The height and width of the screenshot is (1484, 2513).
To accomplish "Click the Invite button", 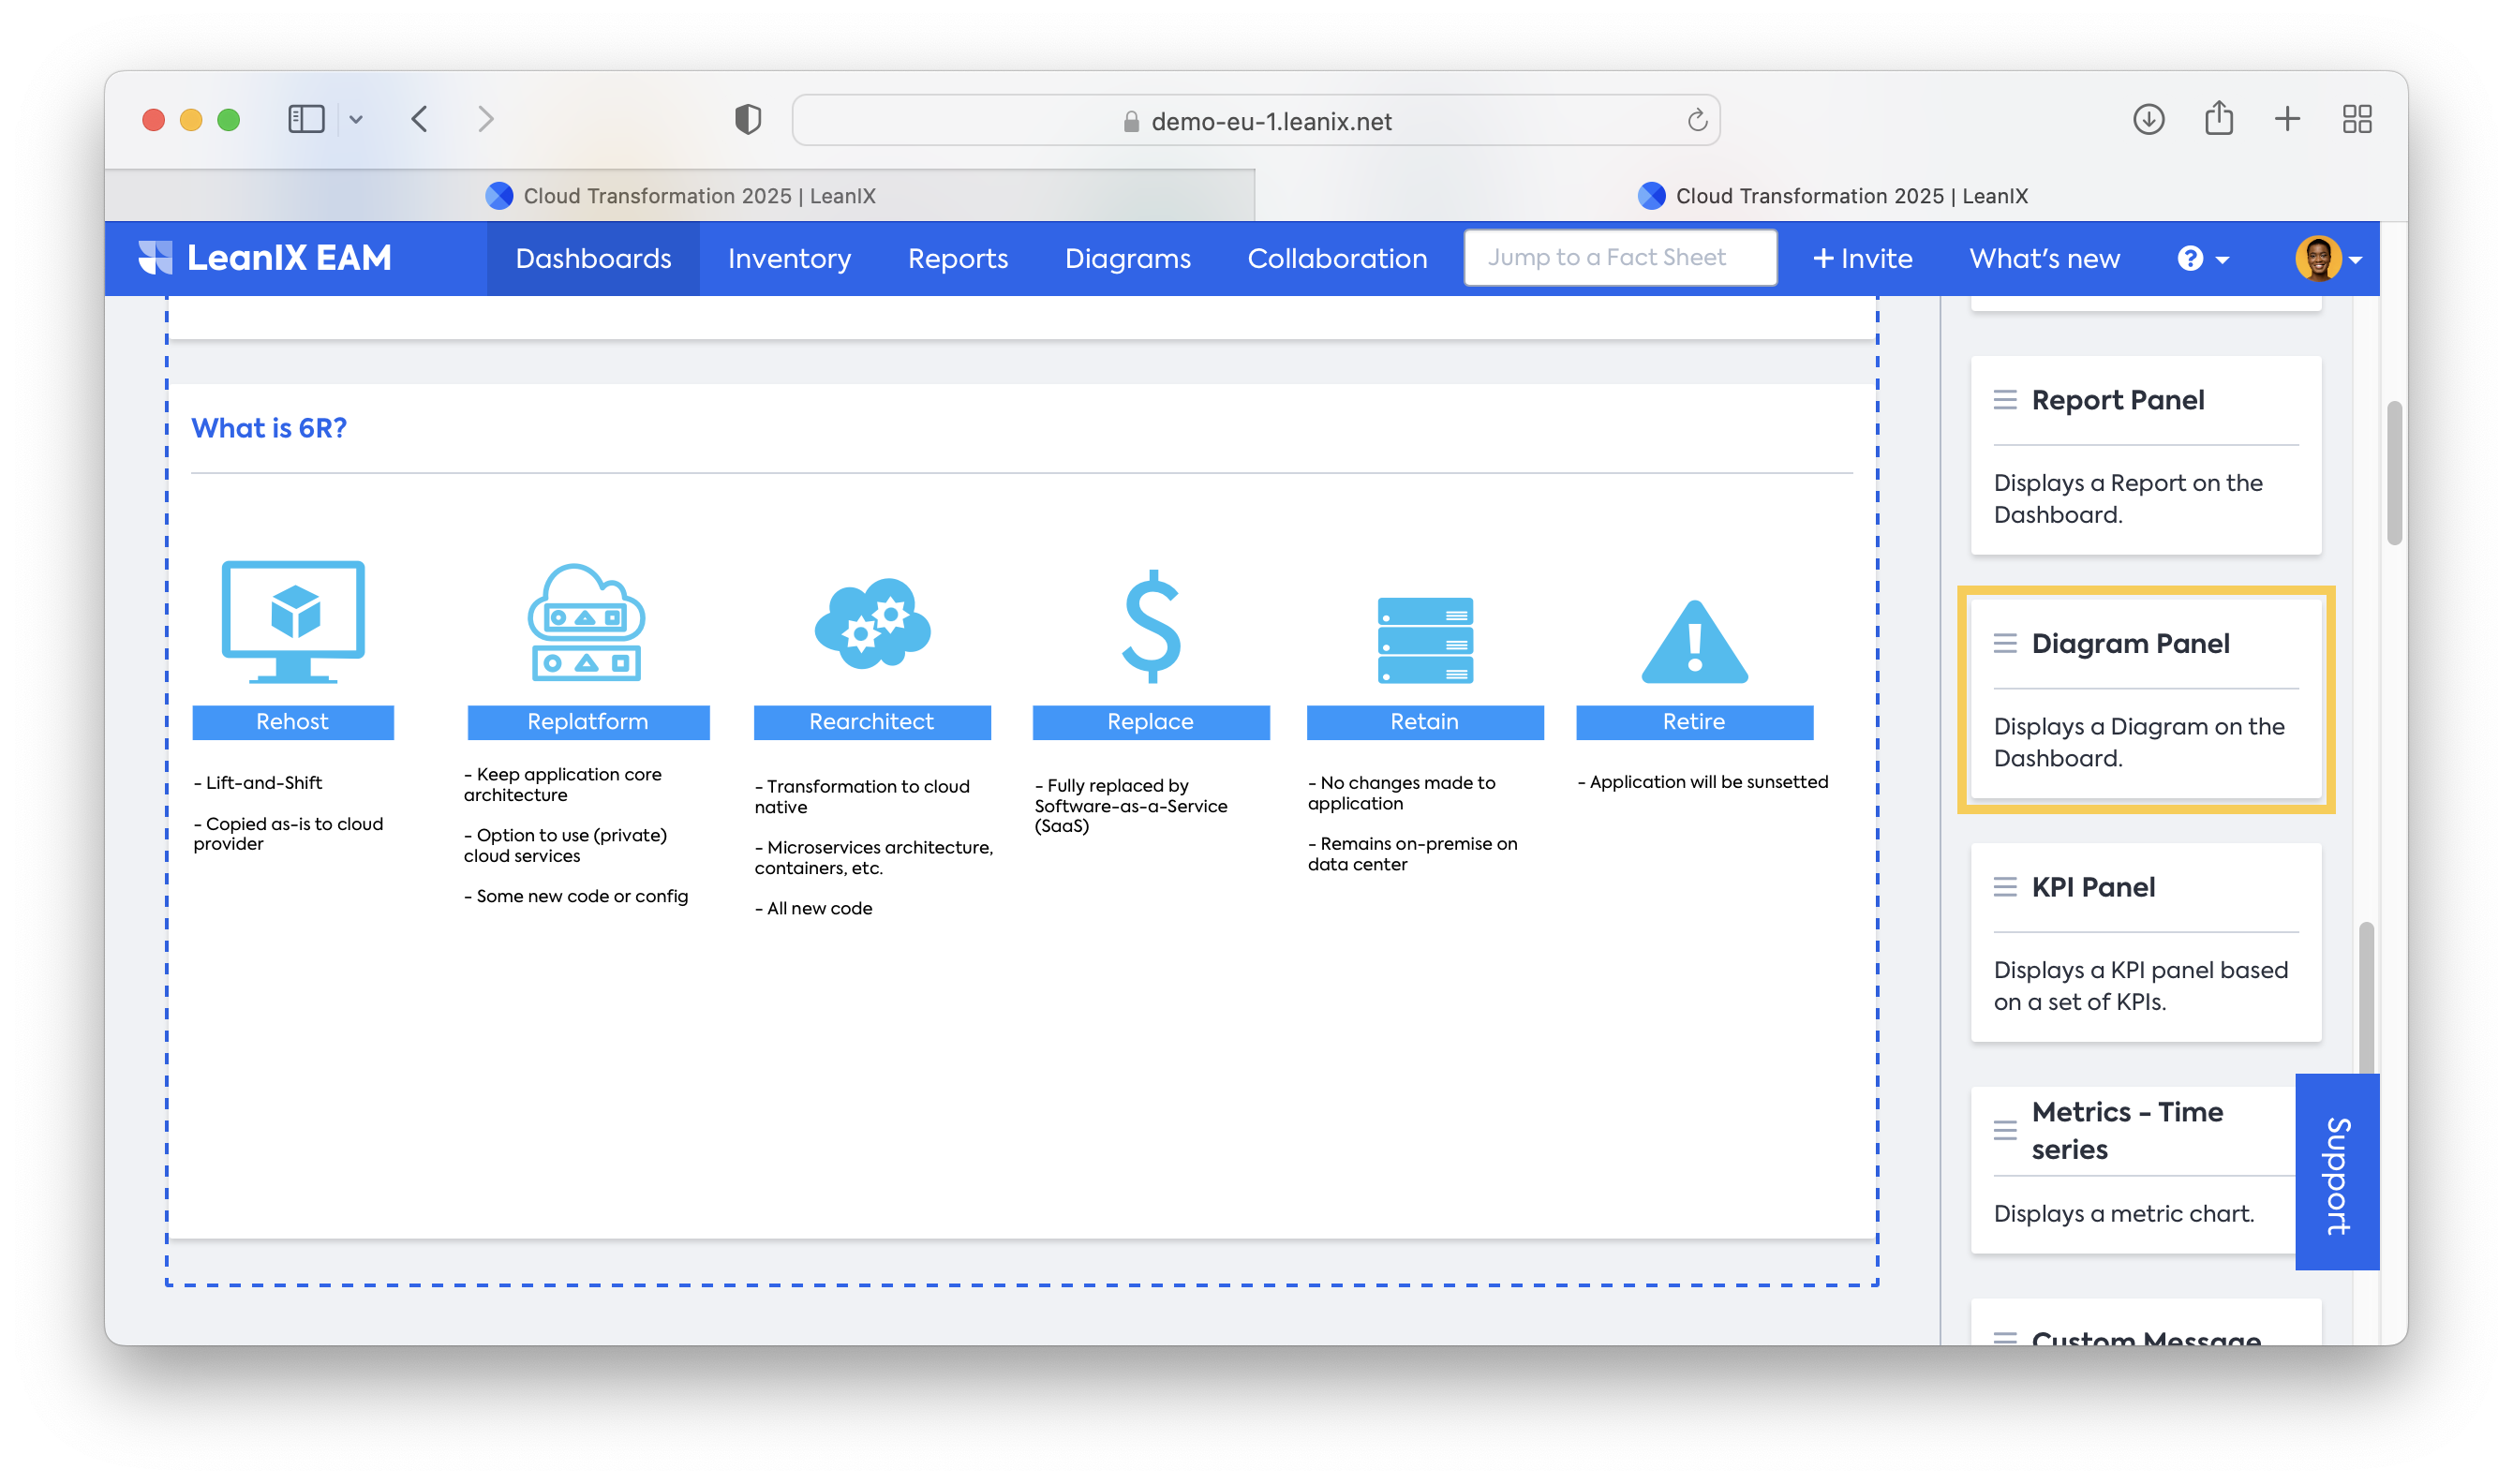I will (1862, 259).
